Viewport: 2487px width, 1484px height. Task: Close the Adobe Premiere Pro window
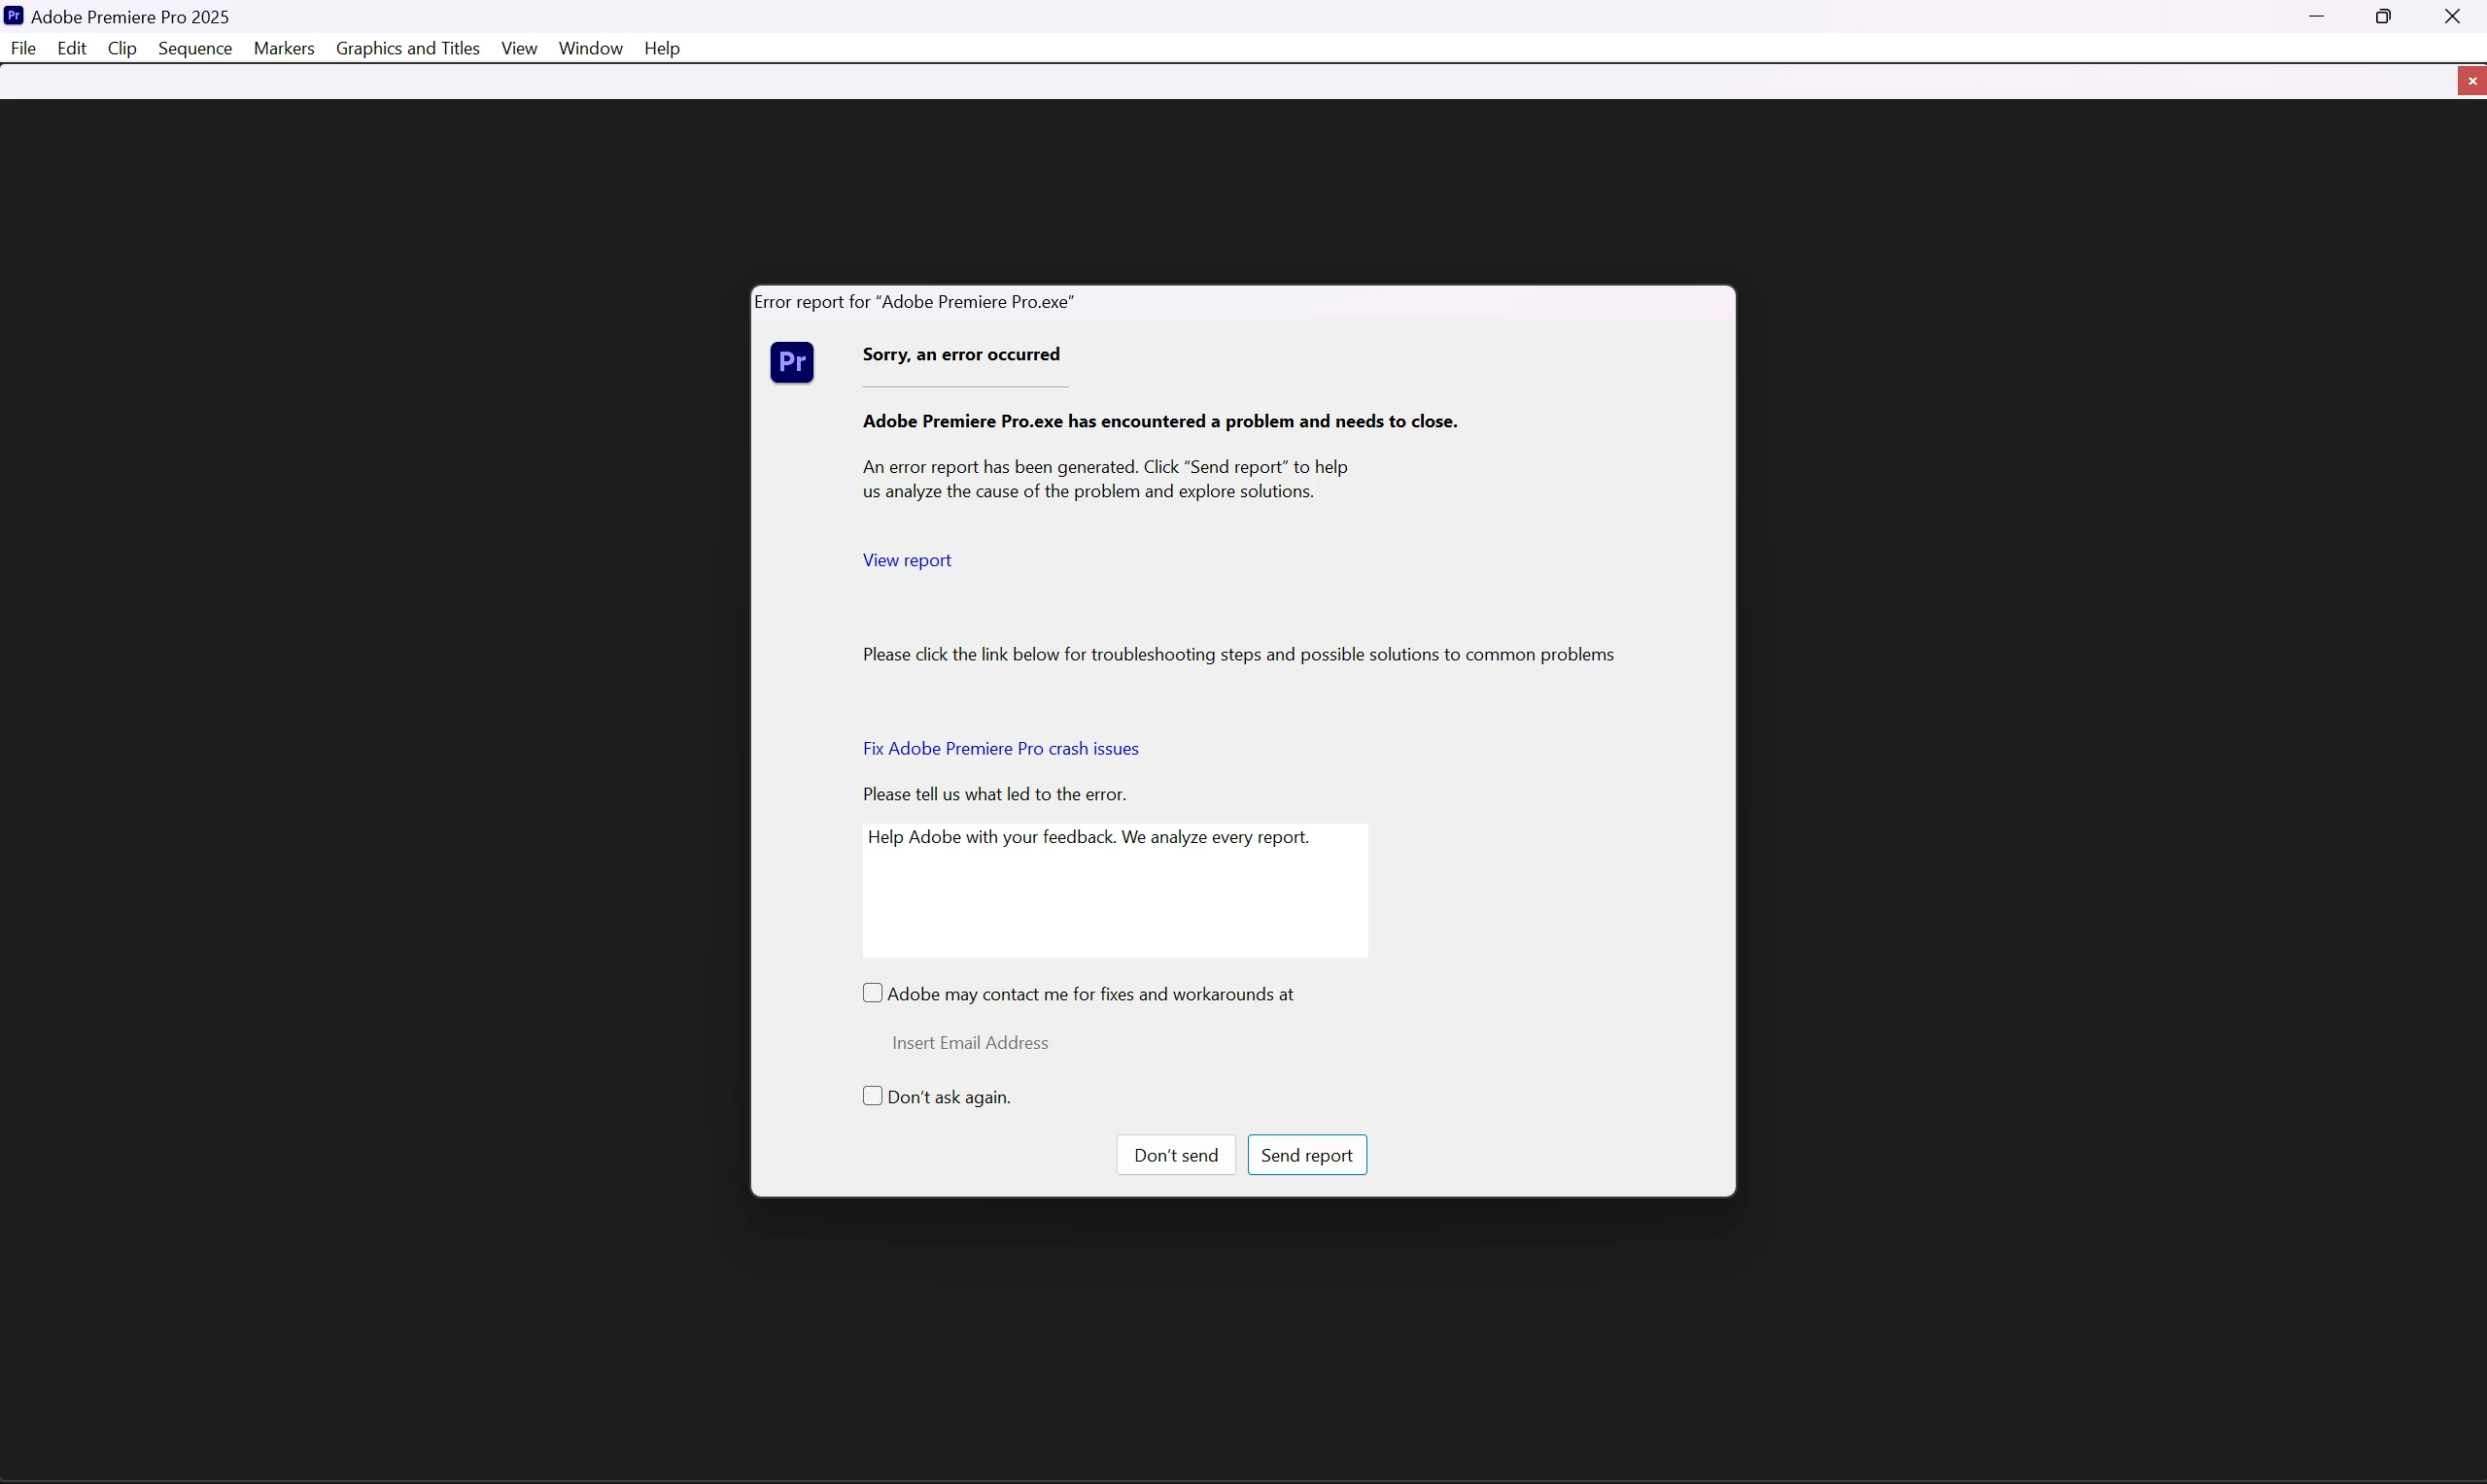tap(2451, 17)
